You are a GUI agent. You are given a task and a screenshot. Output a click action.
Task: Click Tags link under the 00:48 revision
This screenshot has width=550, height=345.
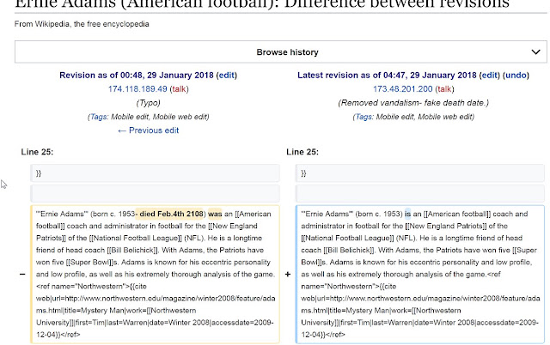coord(99,117)
